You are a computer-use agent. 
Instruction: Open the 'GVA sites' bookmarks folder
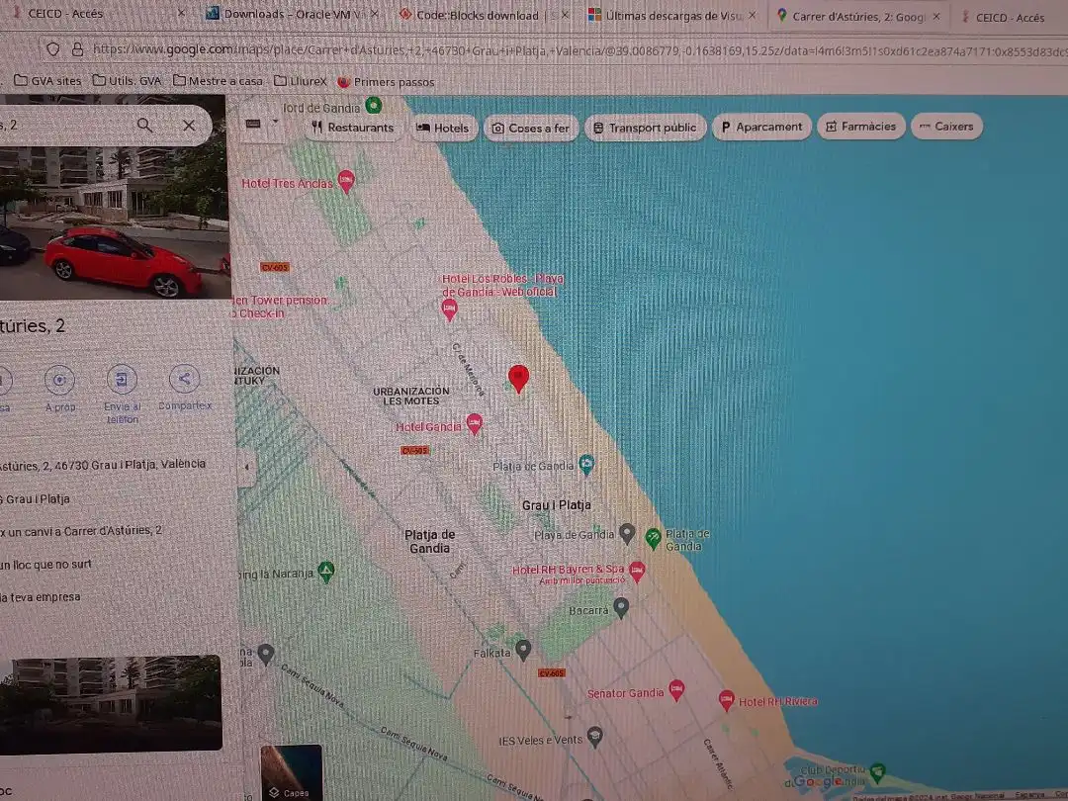point(47,80)
